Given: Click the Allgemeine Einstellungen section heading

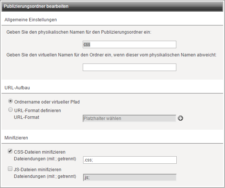Looking at the screenshot, I should (31, 20).
